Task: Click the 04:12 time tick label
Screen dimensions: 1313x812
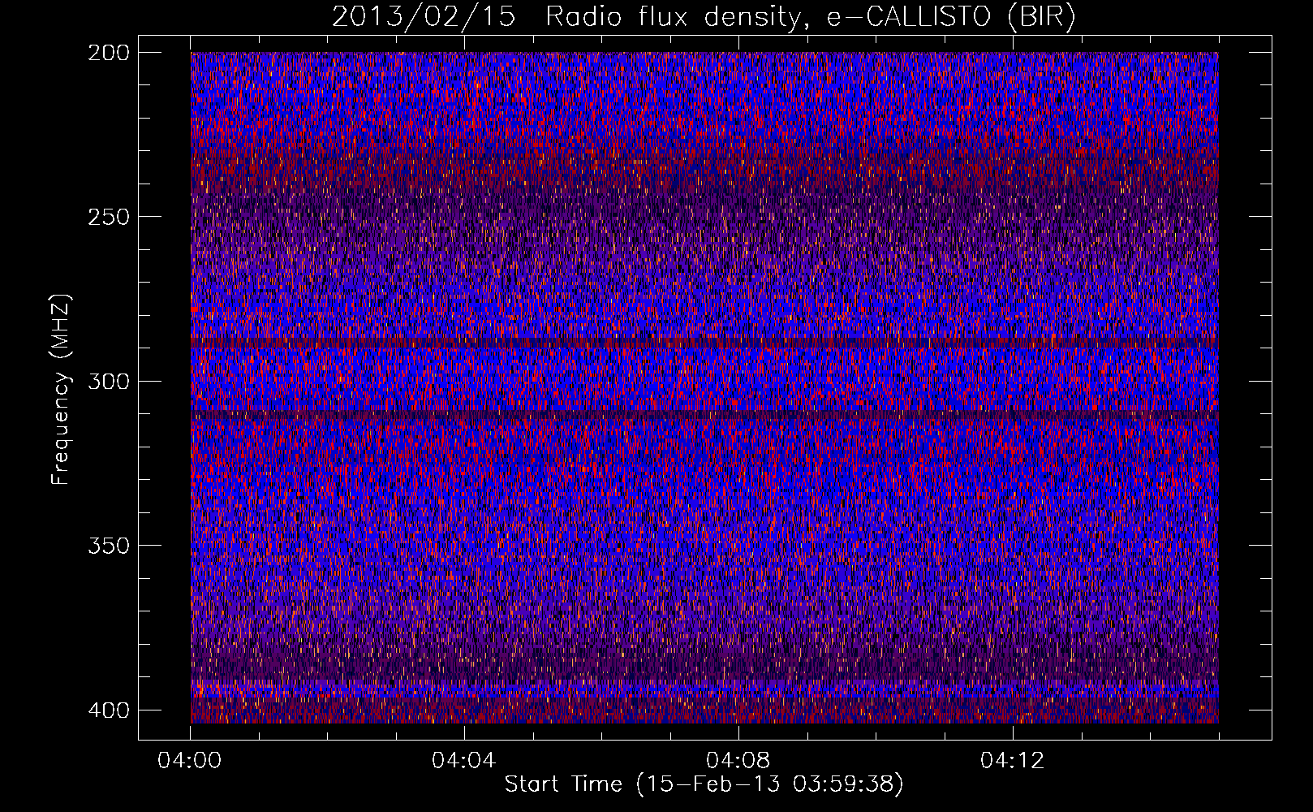Action: pyautogui.click(x=1012, y=761)
